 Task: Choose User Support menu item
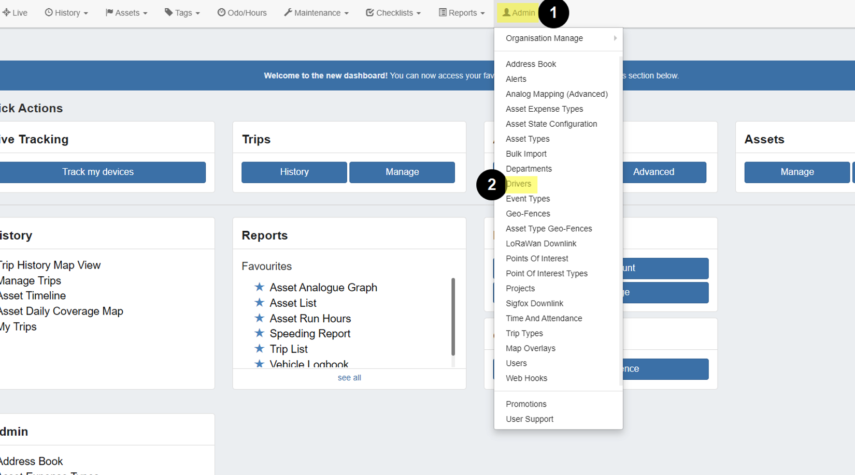[x=530, y=419]
